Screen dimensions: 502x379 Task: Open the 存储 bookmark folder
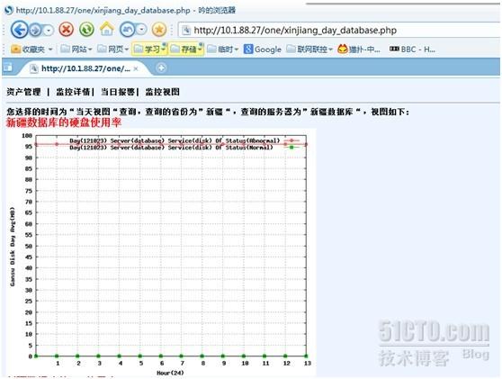(186, 50)
